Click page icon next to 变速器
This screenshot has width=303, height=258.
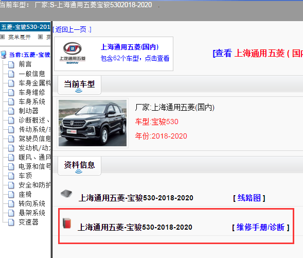click(x=11, y=222)
